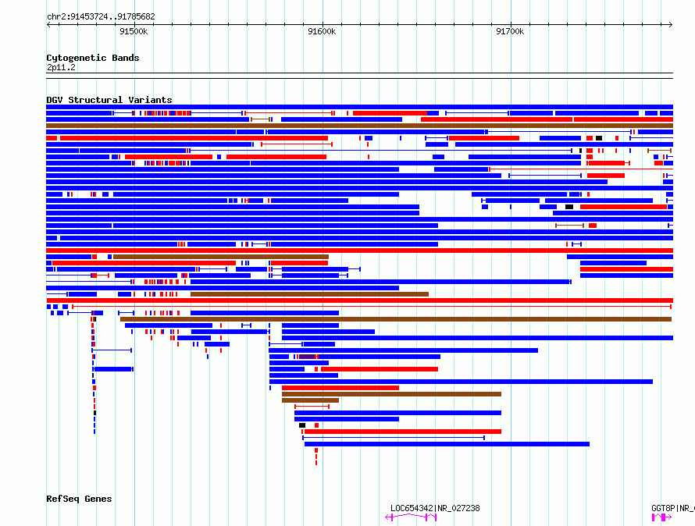
Task: Click the chr2:91453724..91785682 region label
Action: (x=101, y=16)
